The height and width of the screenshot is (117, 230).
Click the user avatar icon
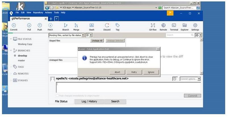52,79
